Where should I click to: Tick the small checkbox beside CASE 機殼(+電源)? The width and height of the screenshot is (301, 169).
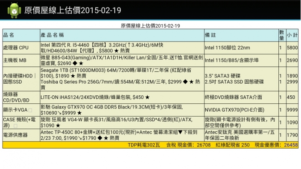pos(15,126)
